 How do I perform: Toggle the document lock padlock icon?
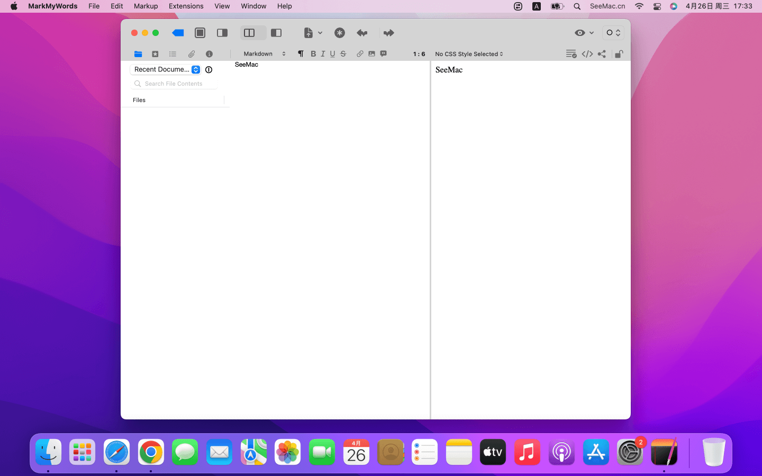coord(618,54)
